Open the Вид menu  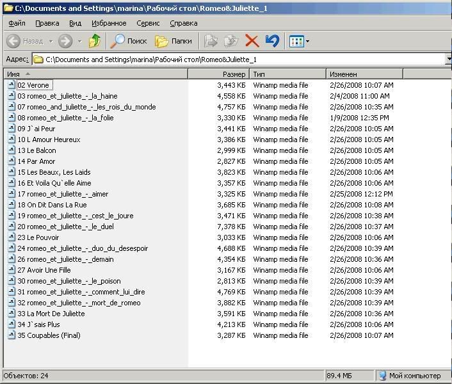(76, 23)
